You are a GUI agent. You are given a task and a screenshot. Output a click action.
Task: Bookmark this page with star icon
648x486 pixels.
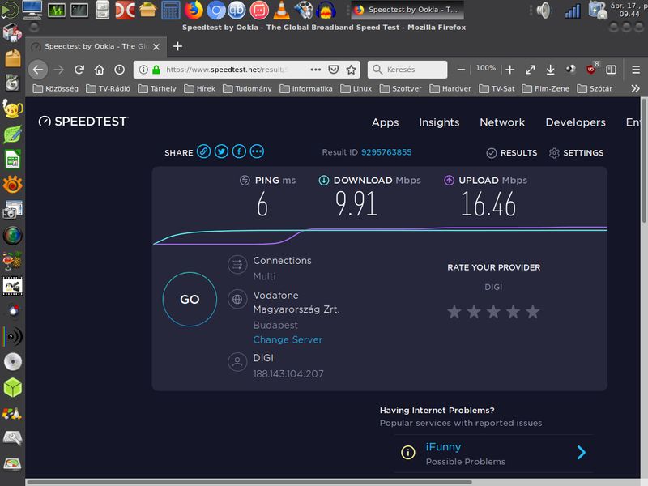click(352, 70)
